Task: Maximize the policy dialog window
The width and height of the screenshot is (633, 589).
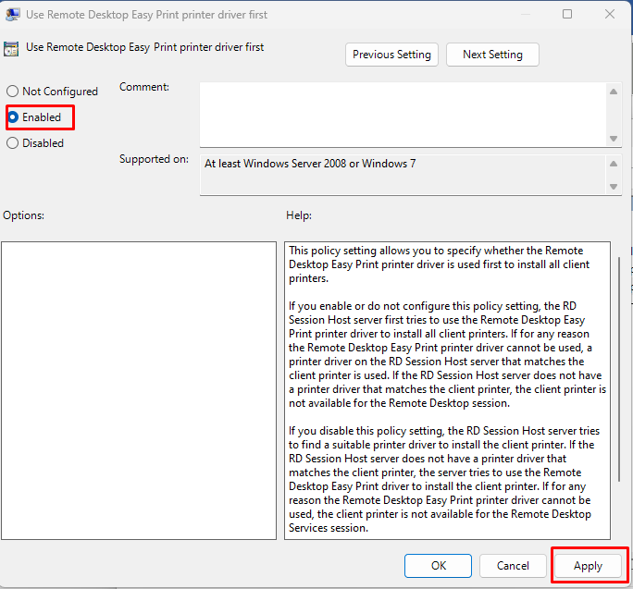Action: tap(567, 14)
